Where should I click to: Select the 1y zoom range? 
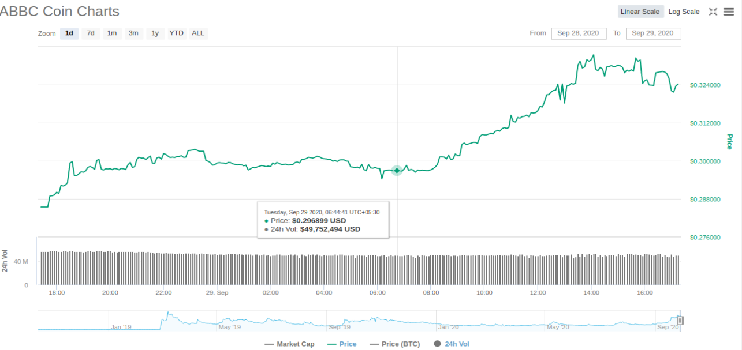pyautogui.click(x=155, y=33)
